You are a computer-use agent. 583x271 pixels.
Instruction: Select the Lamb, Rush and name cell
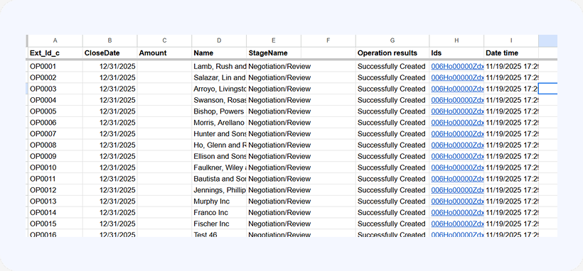(x=219, y=67)
